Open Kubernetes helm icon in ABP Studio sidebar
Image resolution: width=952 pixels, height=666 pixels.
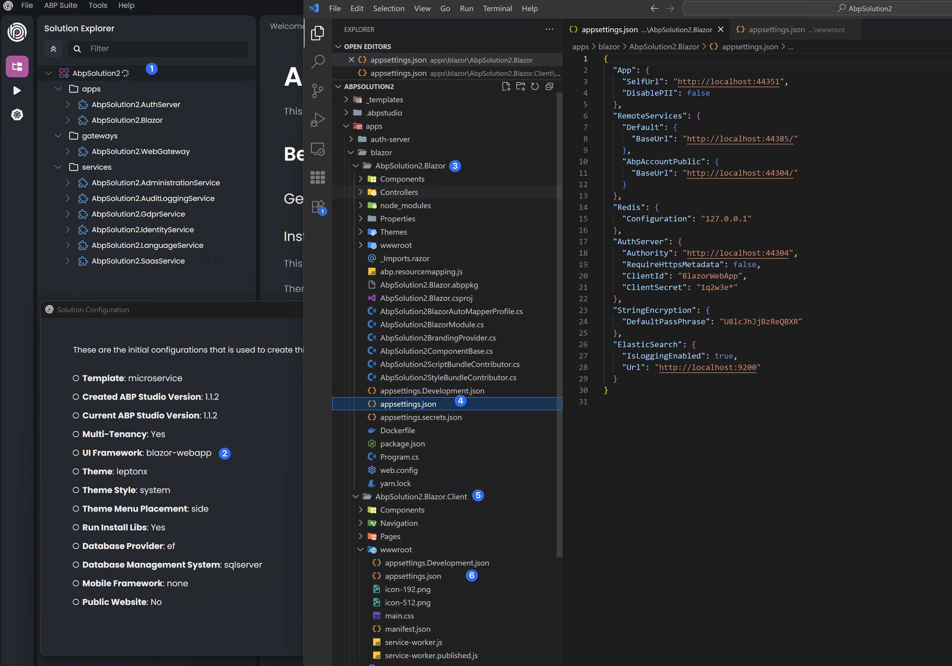[17, 114]
